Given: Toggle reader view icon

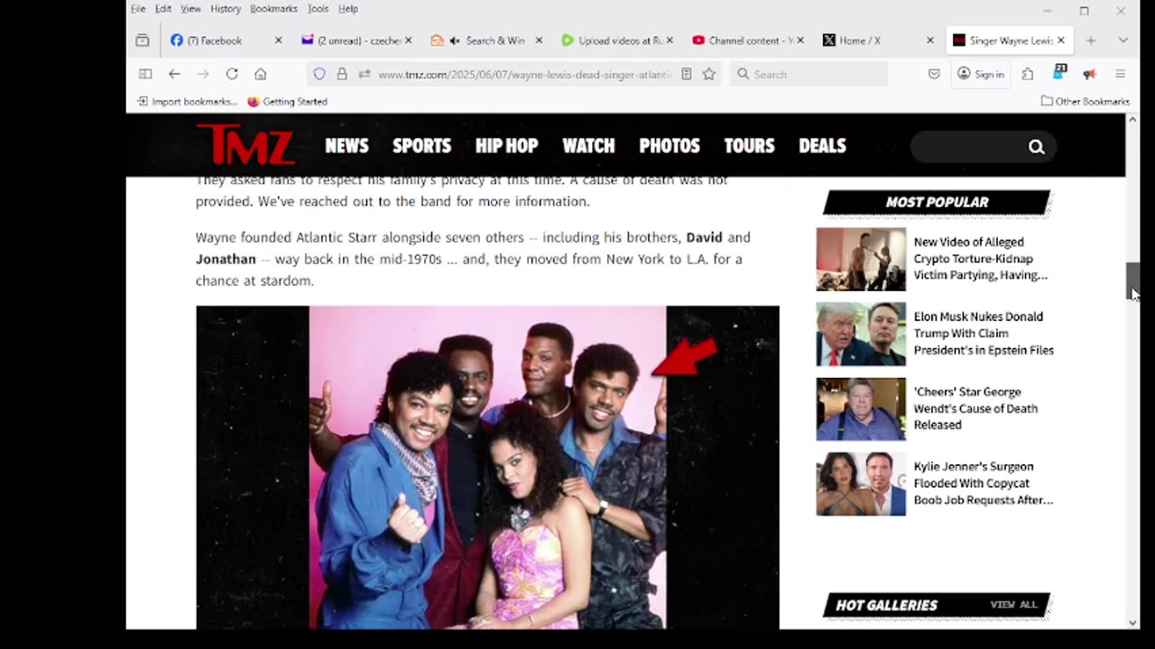Looking at the screenshot, I should (687, 74).
